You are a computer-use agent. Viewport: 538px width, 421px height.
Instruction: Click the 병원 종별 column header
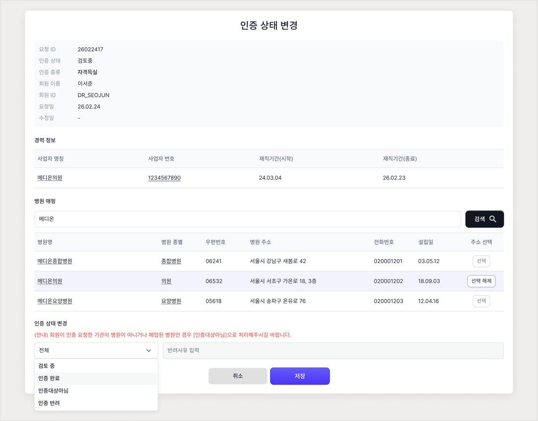[172, 242]
